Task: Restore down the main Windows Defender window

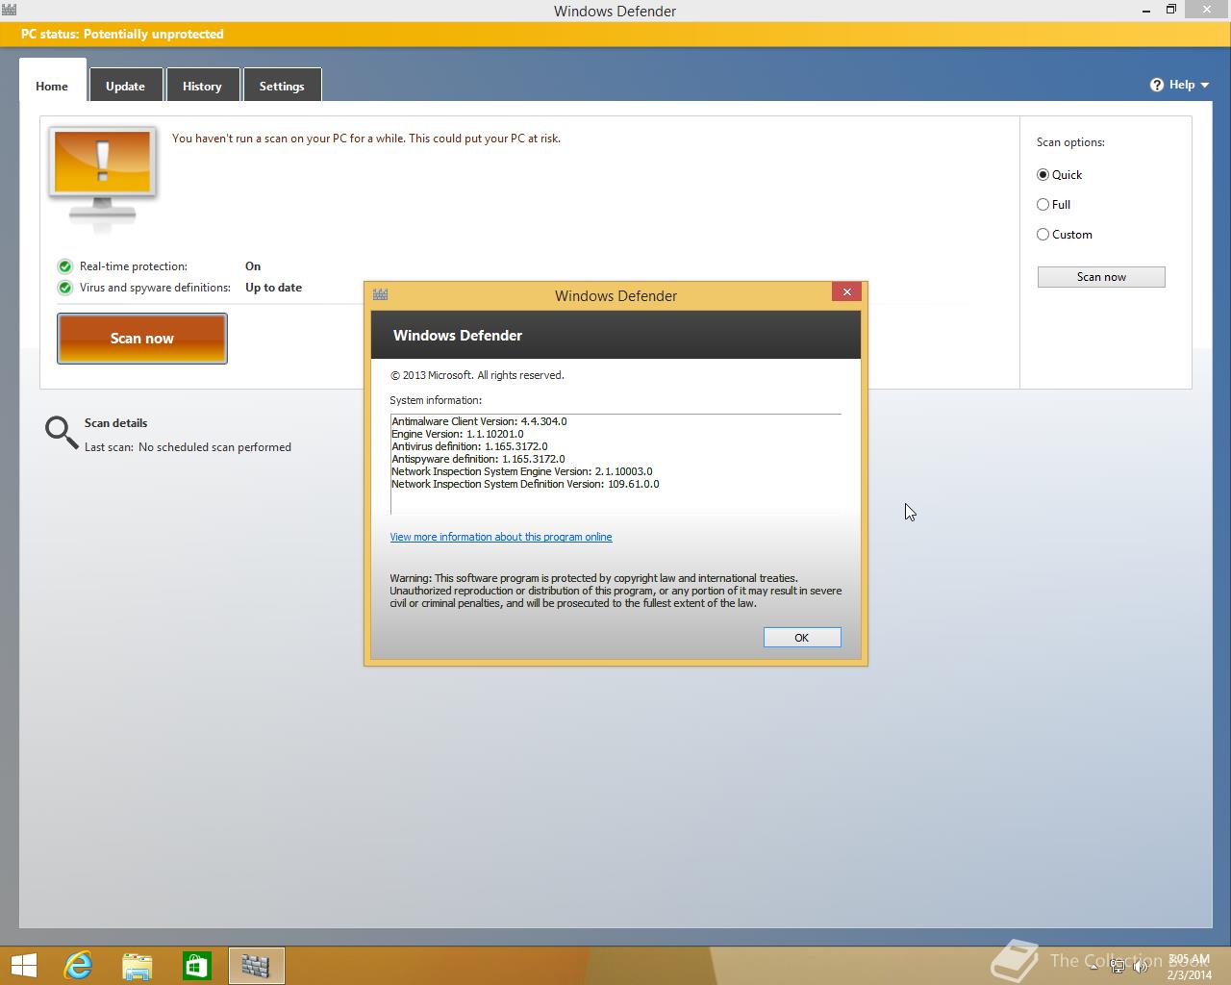Action: [1171, 10]
